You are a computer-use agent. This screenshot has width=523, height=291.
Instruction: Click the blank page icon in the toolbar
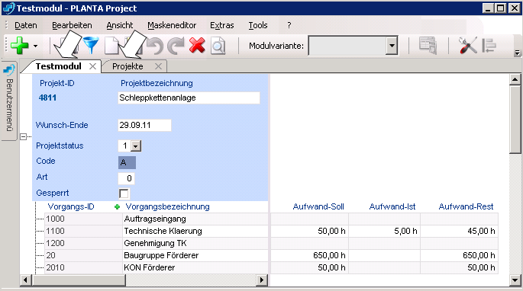(x=111, y=45)
